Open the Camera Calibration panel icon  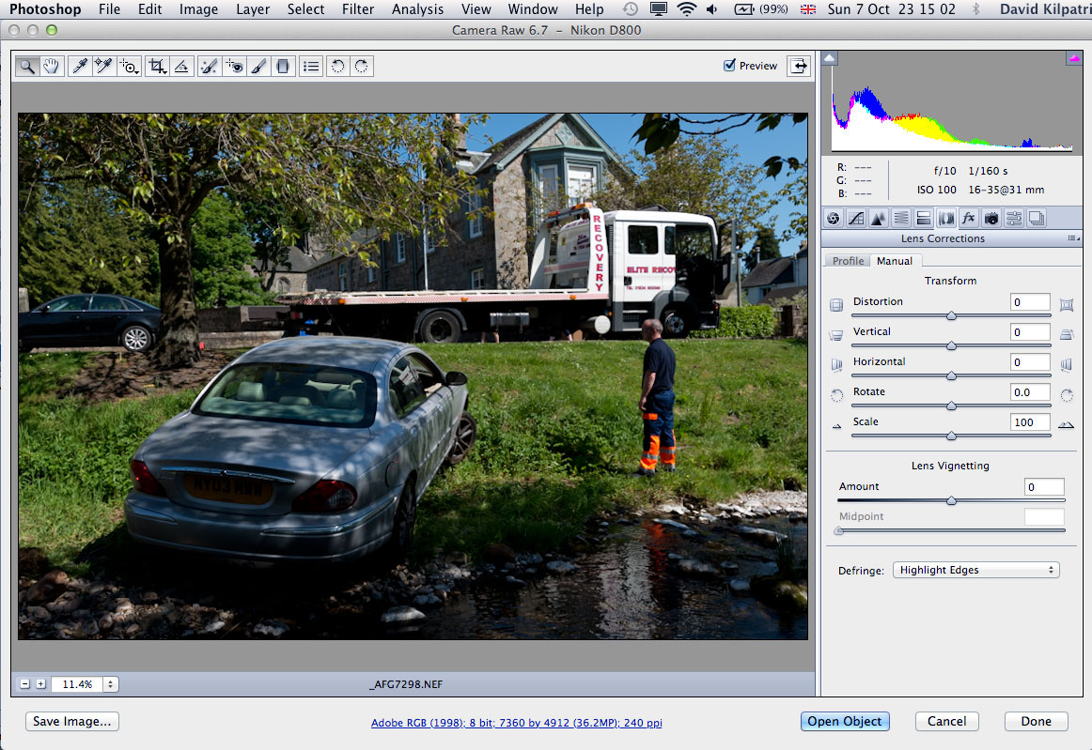[x=991, y=219]
